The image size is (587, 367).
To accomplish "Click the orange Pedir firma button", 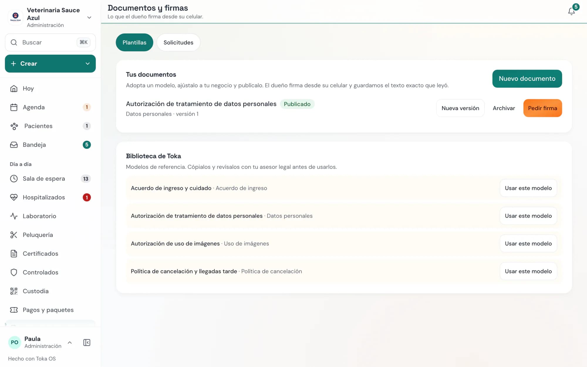I will click(x=542, y=108).
